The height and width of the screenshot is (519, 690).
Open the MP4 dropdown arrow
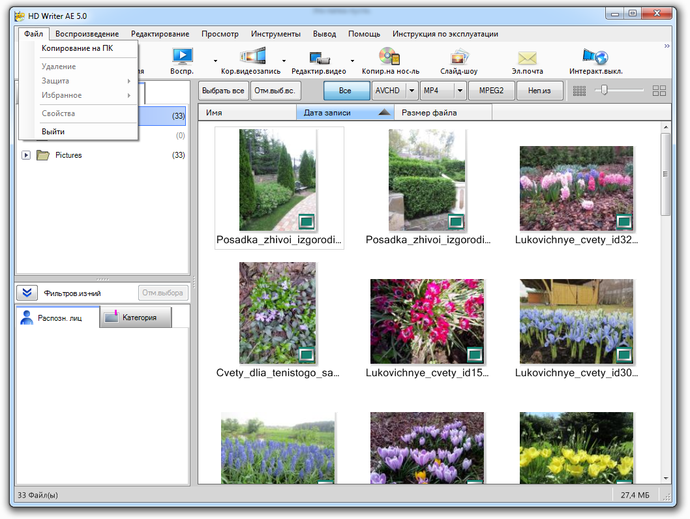[459, 91]
